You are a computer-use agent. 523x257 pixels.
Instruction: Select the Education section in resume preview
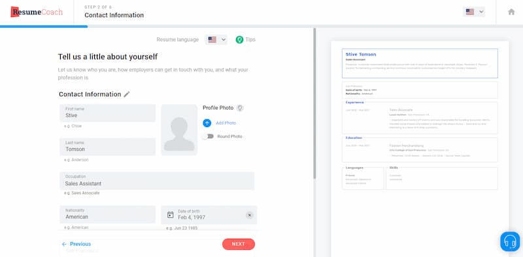pyautogui.click(x=420, y=149)
